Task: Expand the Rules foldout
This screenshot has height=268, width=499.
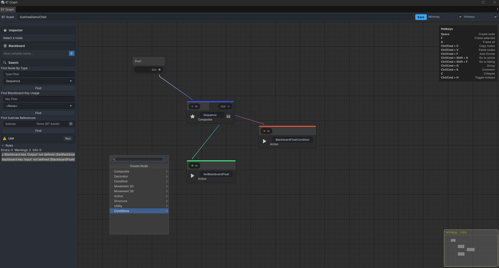Action: [x=3, y=145]
